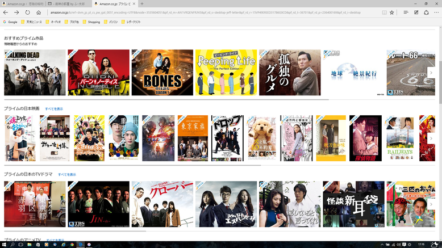Open the Share button in Edge
The width and height of the screenshot is (442, 248).
click(426, 12)
